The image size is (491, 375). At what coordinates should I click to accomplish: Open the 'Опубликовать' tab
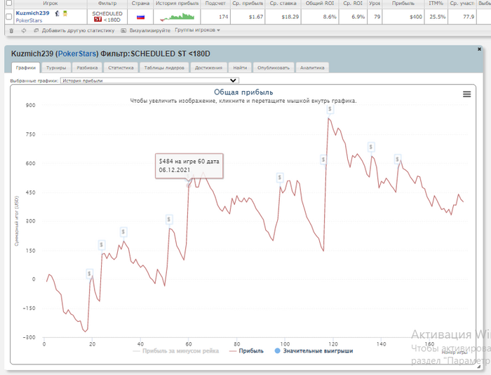274,67
